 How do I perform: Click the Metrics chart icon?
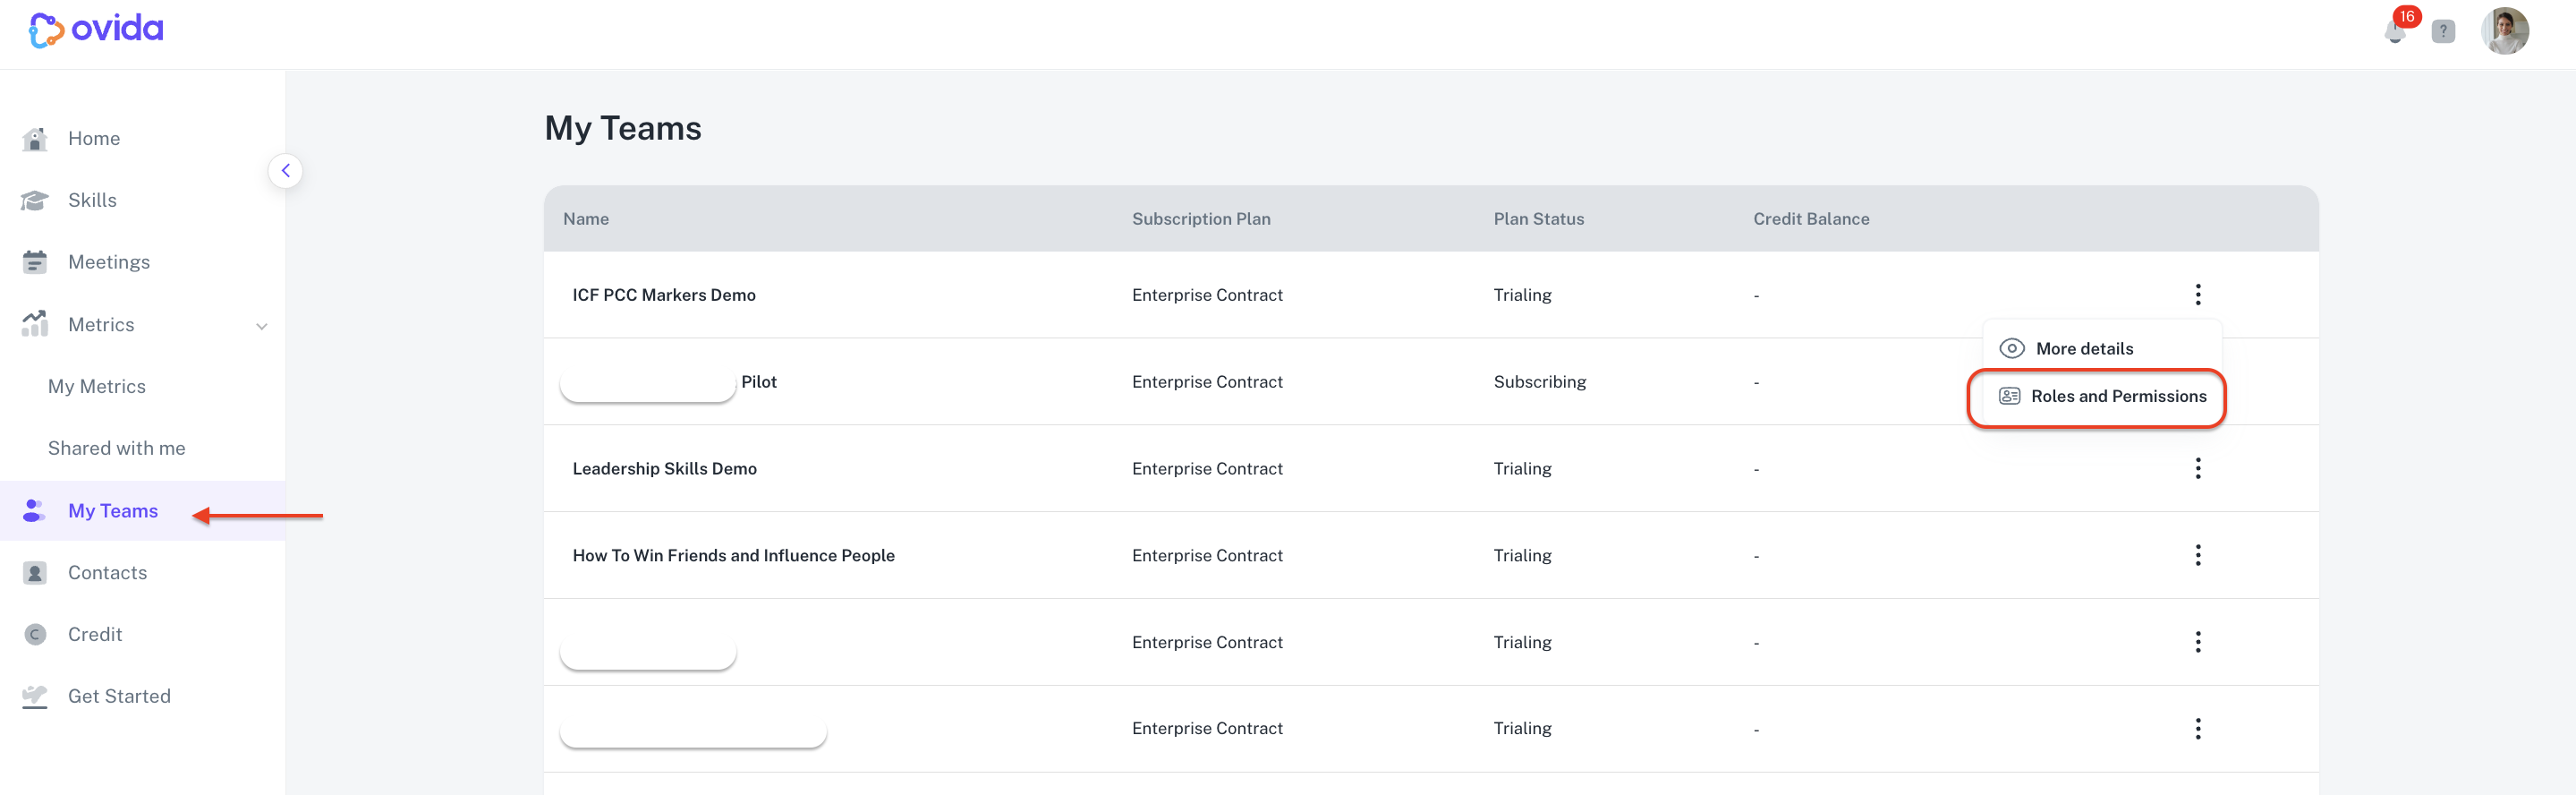click(35, 323)
